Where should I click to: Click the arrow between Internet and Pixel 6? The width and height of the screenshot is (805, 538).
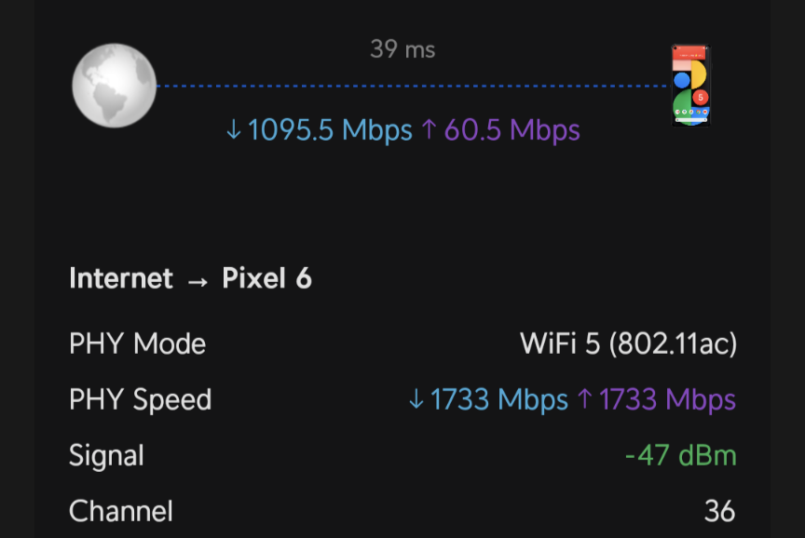pos(198,281)
